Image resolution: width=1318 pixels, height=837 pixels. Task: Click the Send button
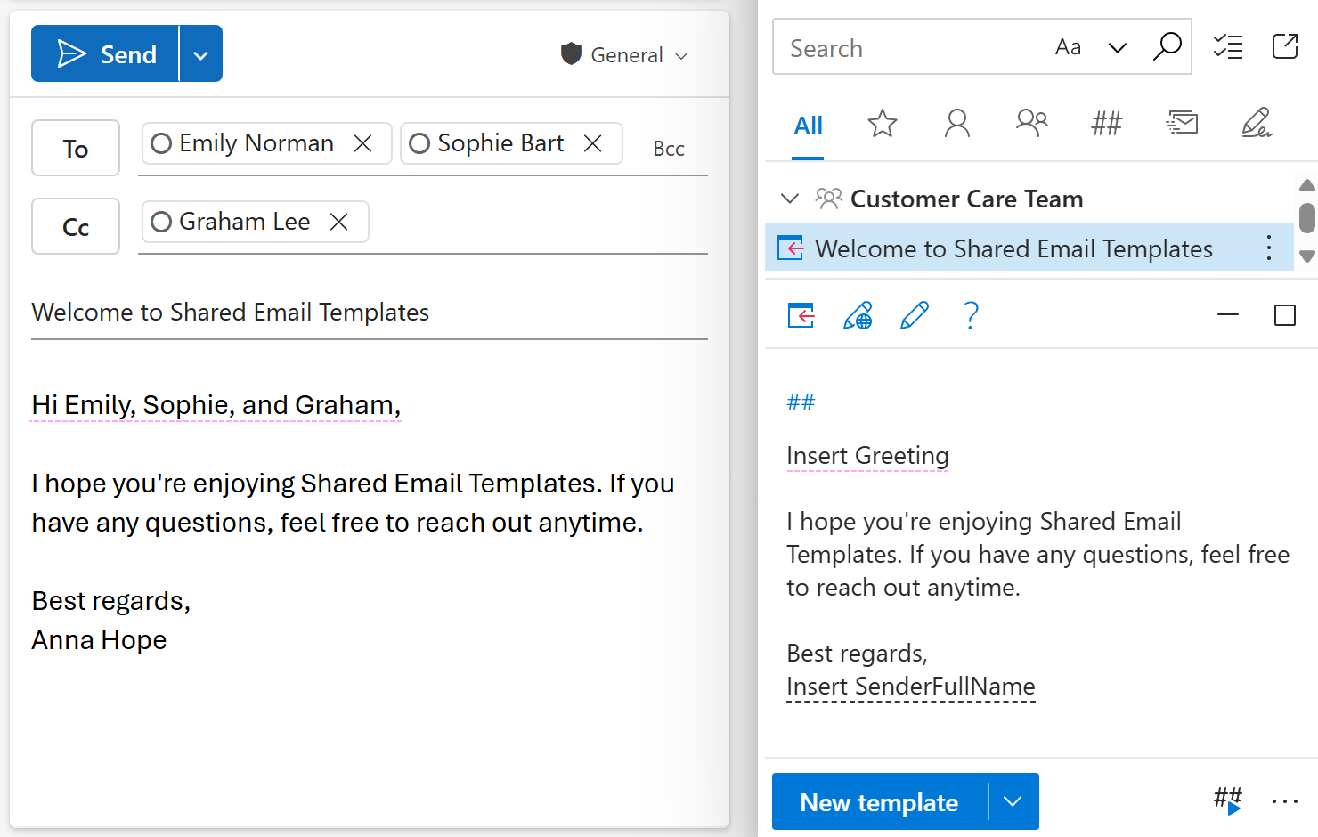click(105, 53)
